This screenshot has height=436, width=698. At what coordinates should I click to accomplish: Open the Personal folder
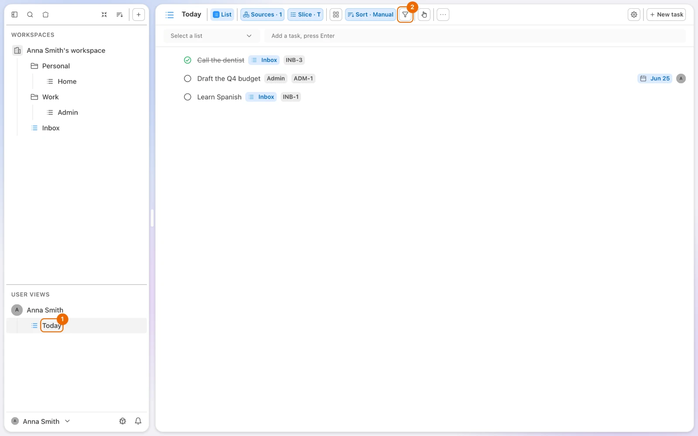(x=56, y=66)
